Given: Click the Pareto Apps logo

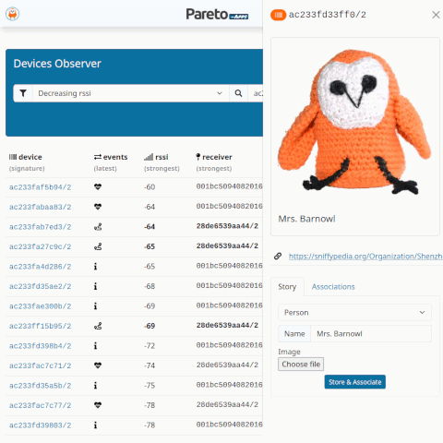Looking at the screenshot, I should pyautogui.click(x=217, y=14).
